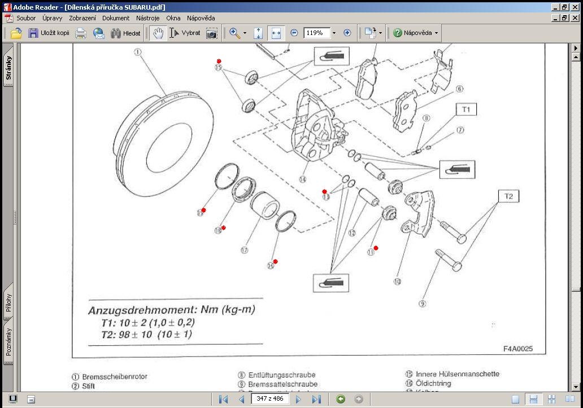Open the Zobrazení menu
The width and height of the screenshot is (583, 408).
coord(82,18)
